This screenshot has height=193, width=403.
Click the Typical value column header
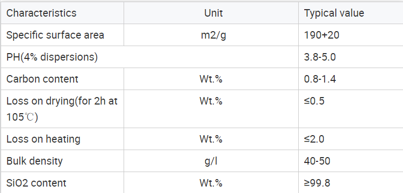[x=351, y=13]
